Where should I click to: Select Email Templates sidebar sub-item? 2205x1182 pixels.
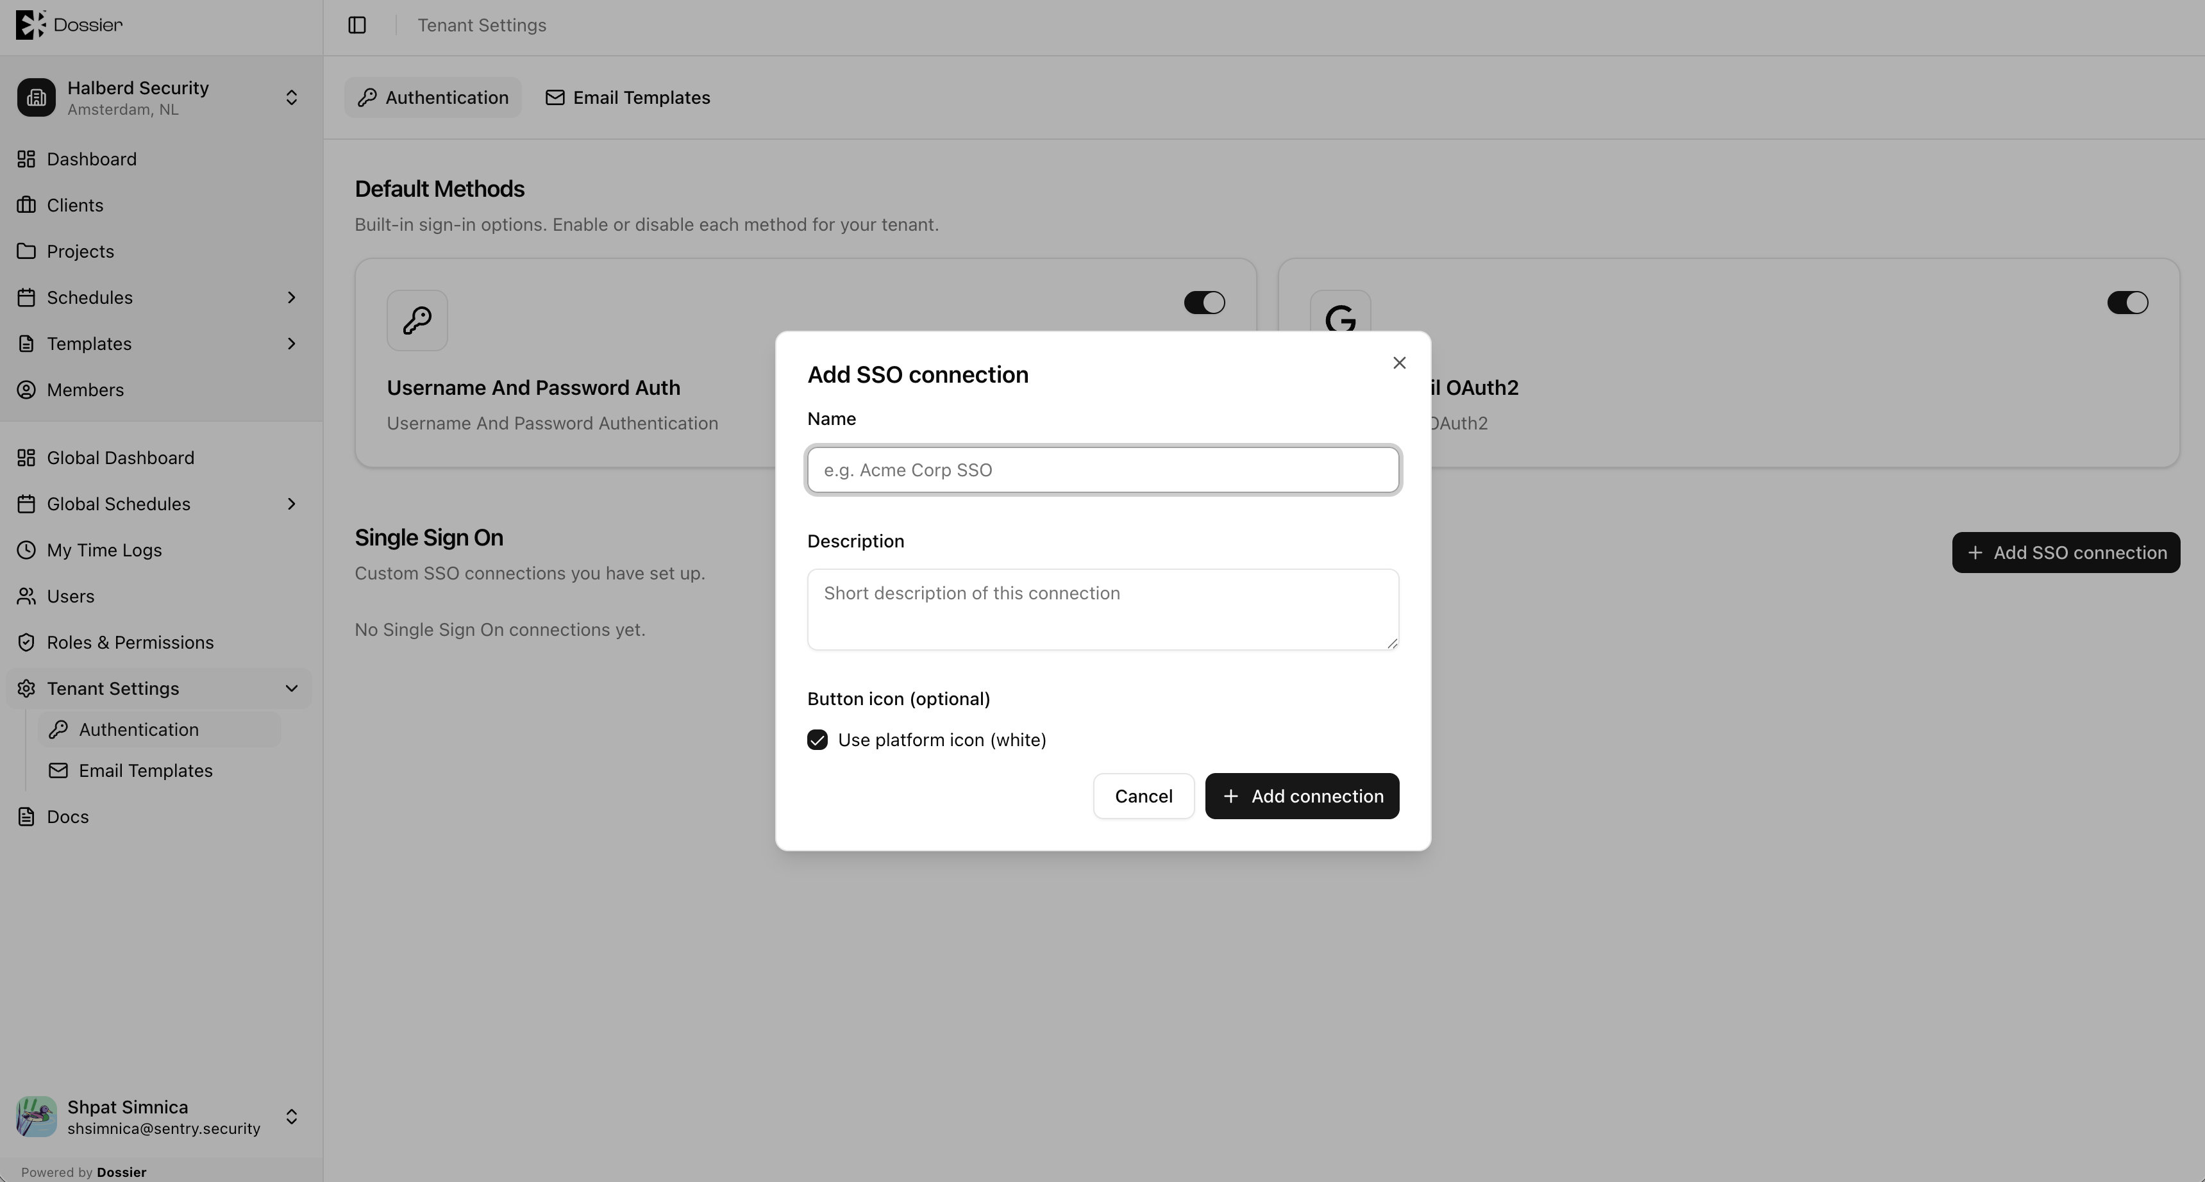159,771
